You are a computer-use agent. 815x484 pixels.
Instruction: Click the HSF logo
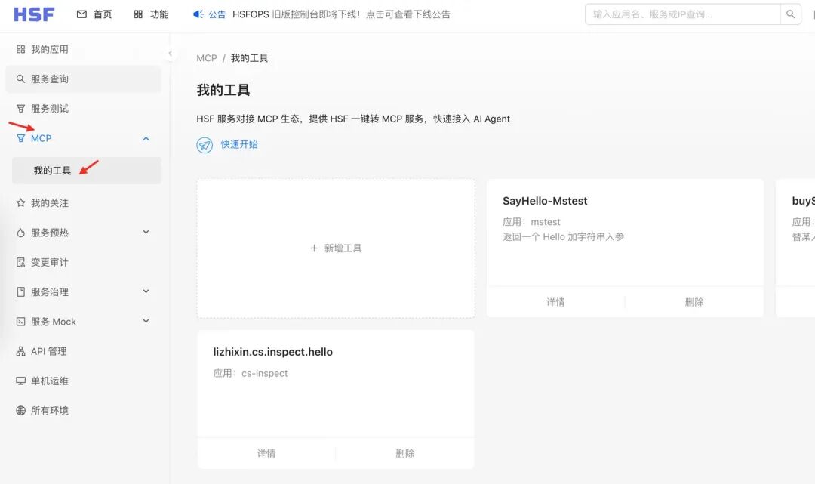point(34,14)
